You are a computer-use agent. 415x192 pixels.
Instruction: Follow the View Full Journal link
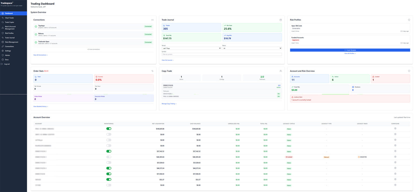pos(168,60)
